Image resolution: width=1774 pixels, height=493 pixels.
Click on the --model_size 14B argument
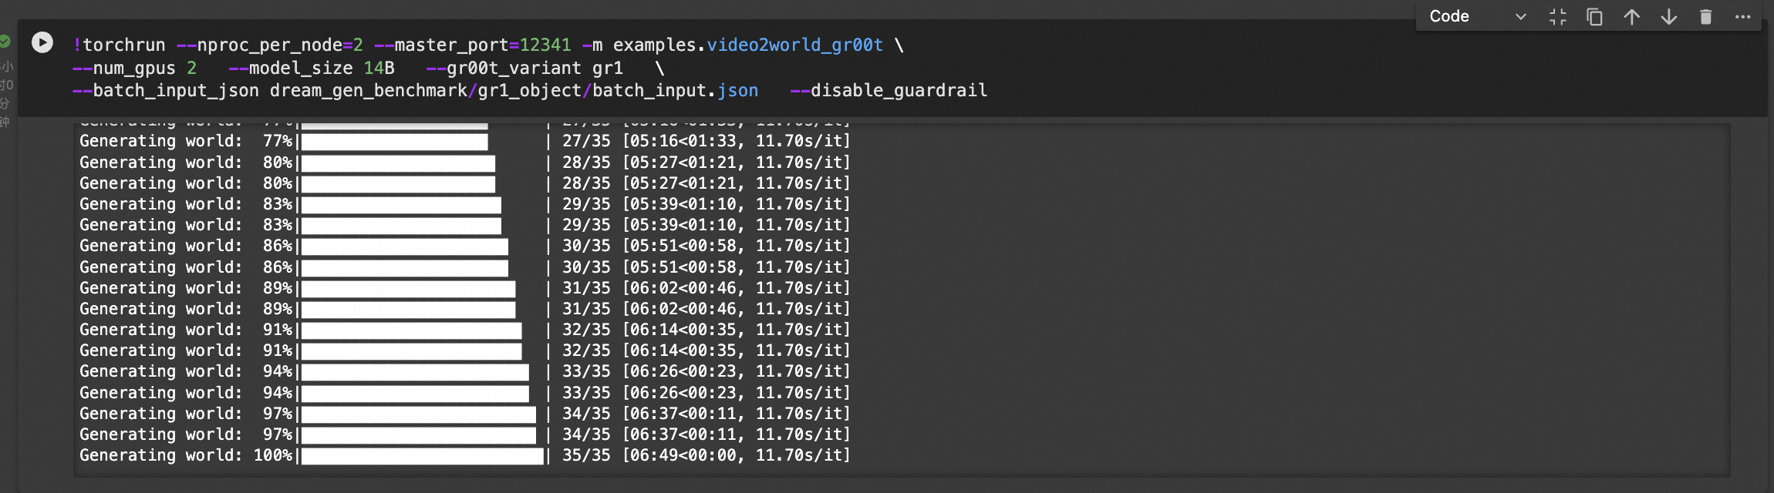tap(312, 69)
